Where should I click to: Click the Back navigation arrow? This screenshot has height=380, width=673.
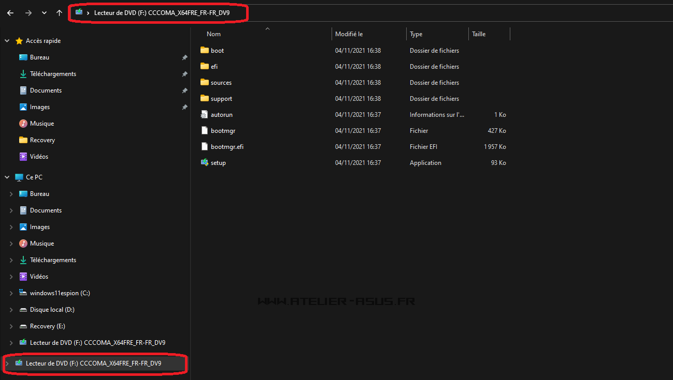click(10, 13)
